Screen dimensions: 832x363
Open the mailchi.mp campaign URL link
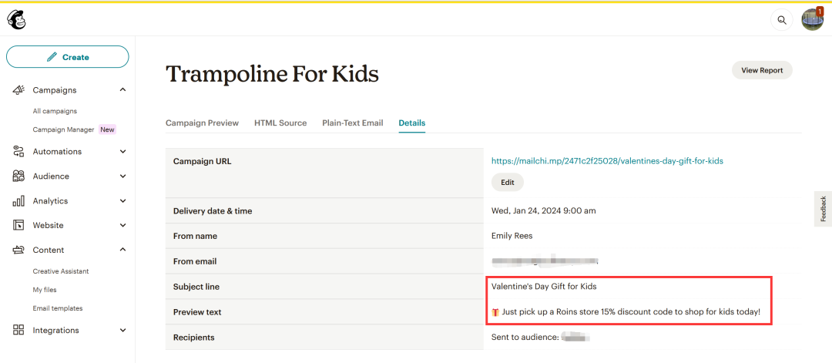pyautogui.click(x=607, y=161)
